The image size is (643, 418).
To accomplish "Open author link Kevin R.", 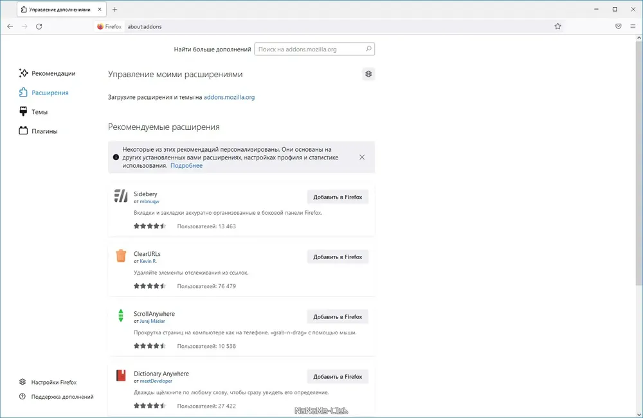I will click(x=148, y=261).
